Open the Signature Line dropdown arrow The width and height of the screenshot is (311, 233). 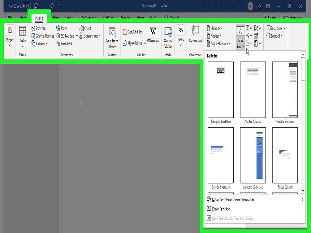pos(260,28)
